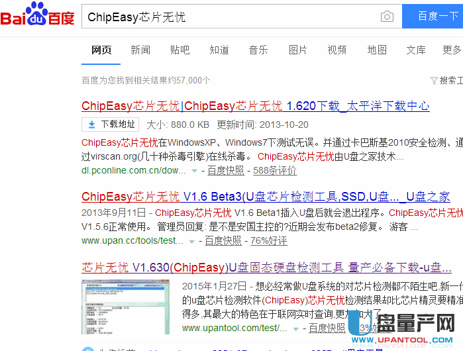Switch to the 新闻 tab
Viewport: 463px width, 351px height.
tap(140, 50)
